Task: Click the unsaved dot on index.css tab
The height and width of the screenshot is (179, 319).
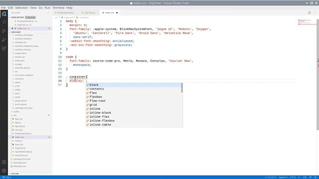Action: 117,12
